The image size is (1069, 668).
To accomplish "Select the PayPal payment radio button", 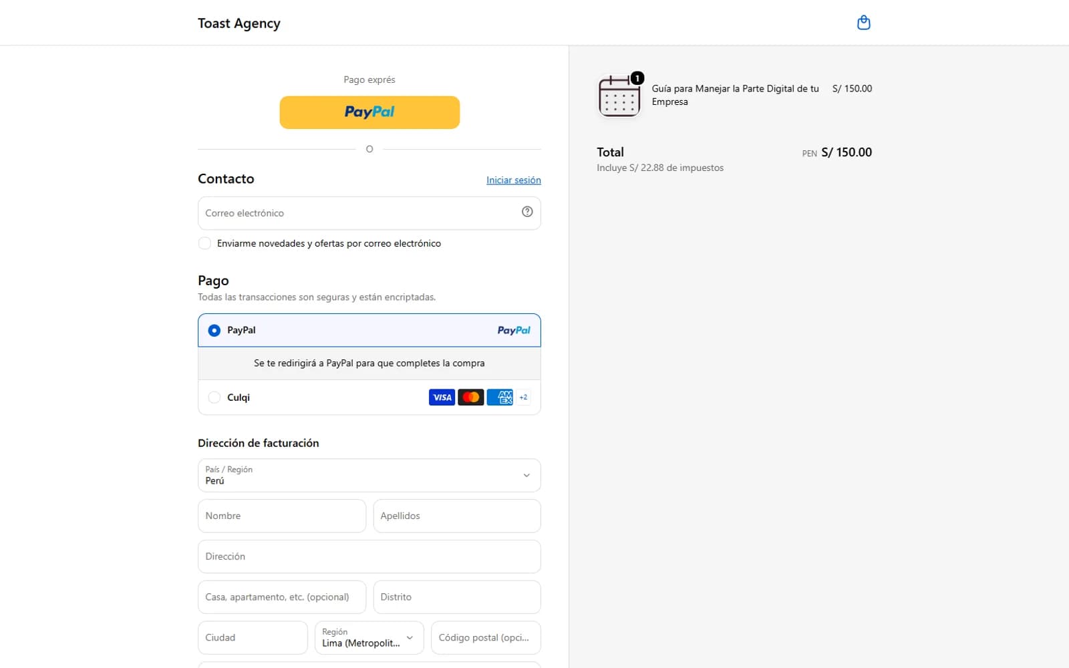I will pyautogui.click(x=214, y=331).
